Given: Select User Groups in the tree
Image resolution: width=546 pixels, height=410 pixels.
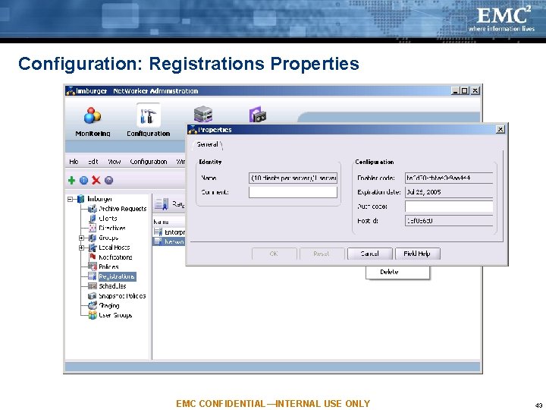Looking at the screenshot, I should coord(115,315).
